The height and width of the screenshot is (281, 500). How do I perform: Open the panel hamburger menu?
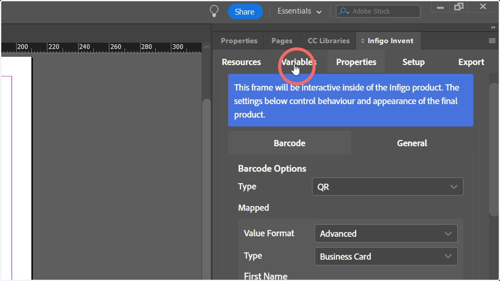coord(492,41)
